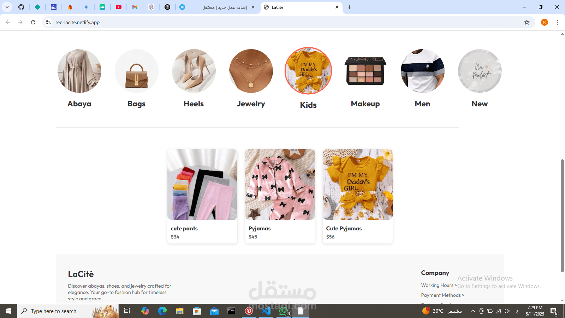This screenshot has width=565, height=318.
Task: Select the Bags category image
Action: click(137, 71)
